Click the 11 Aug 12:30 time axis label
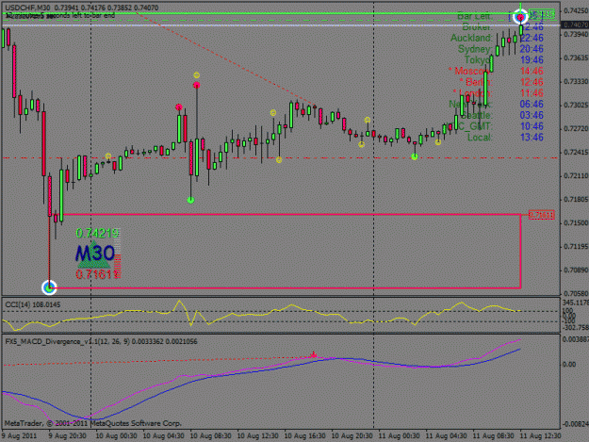This screenshot has width=589, height=442. coord(541,436)
